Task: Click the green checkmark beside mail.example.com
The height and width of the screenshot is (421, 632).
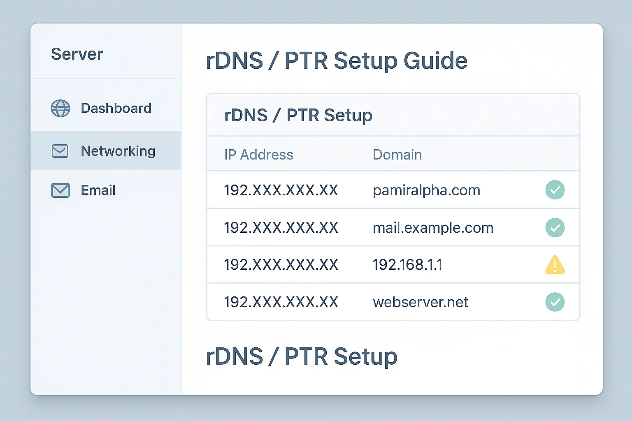Action: pyautogui.click(x=555, y=228)
